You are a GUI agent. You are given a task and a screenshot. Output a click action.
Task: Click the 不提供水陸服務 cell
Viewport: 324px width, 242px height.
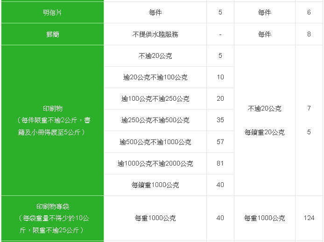point(155,35)
